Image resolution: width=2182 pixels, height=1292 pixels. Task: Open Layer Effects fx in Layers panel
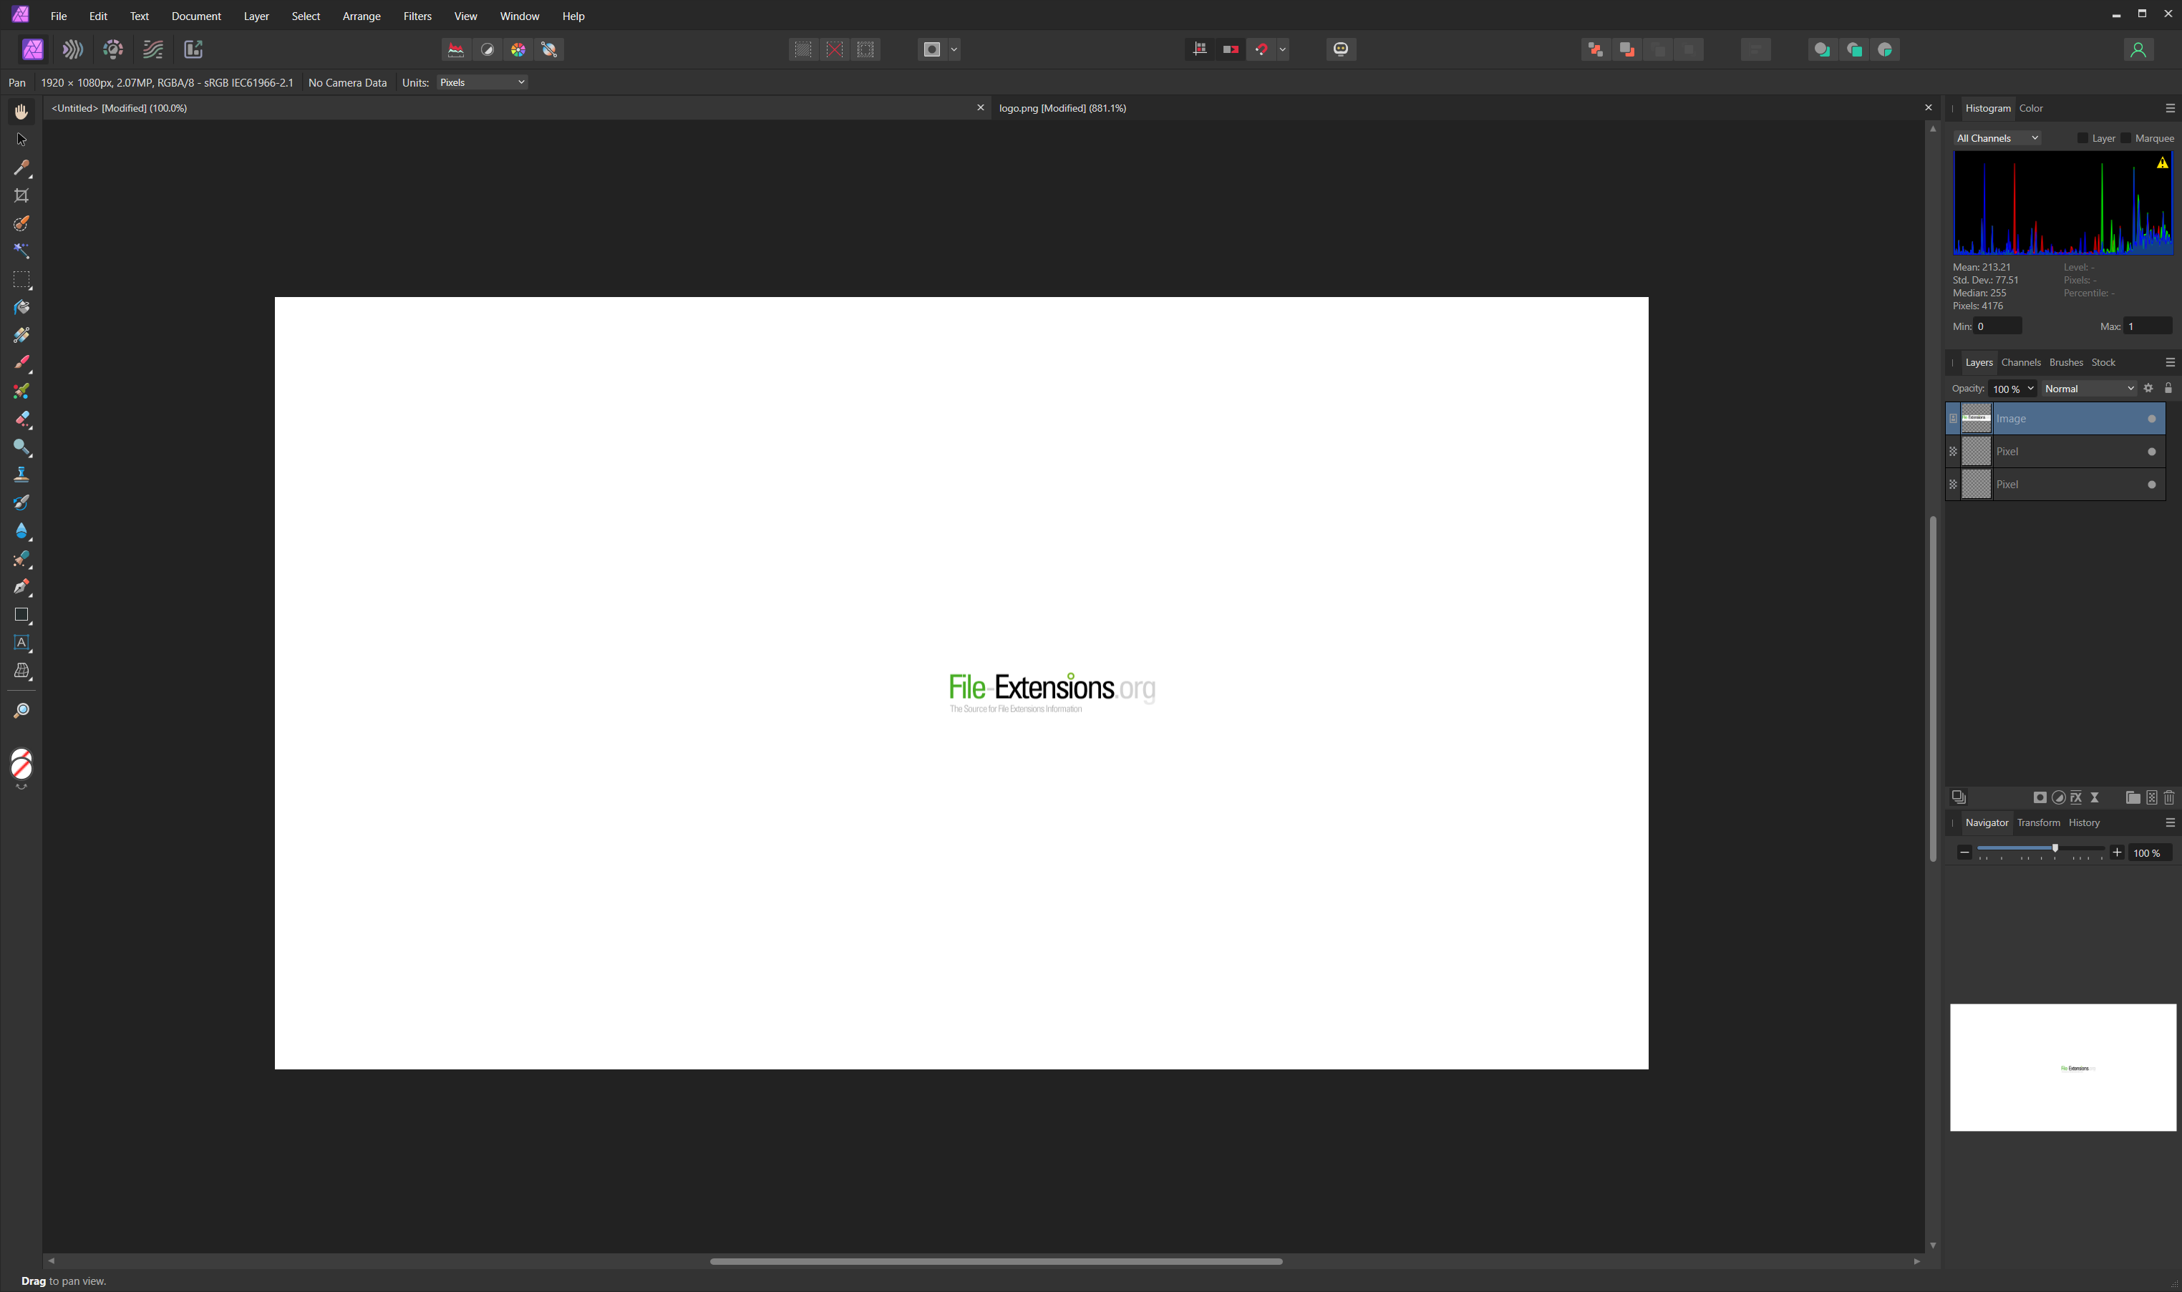[x=2077, y=797]
